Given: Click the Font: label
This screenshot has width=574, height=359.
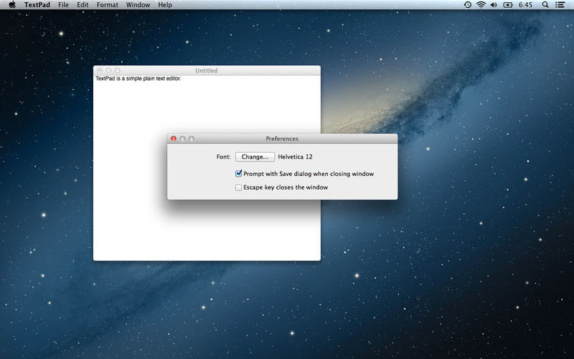Looking at the screenshot, I should 223,157.
